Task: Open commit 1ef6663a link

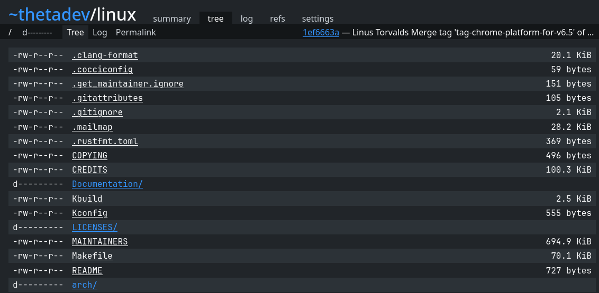Action: point(320,32)
